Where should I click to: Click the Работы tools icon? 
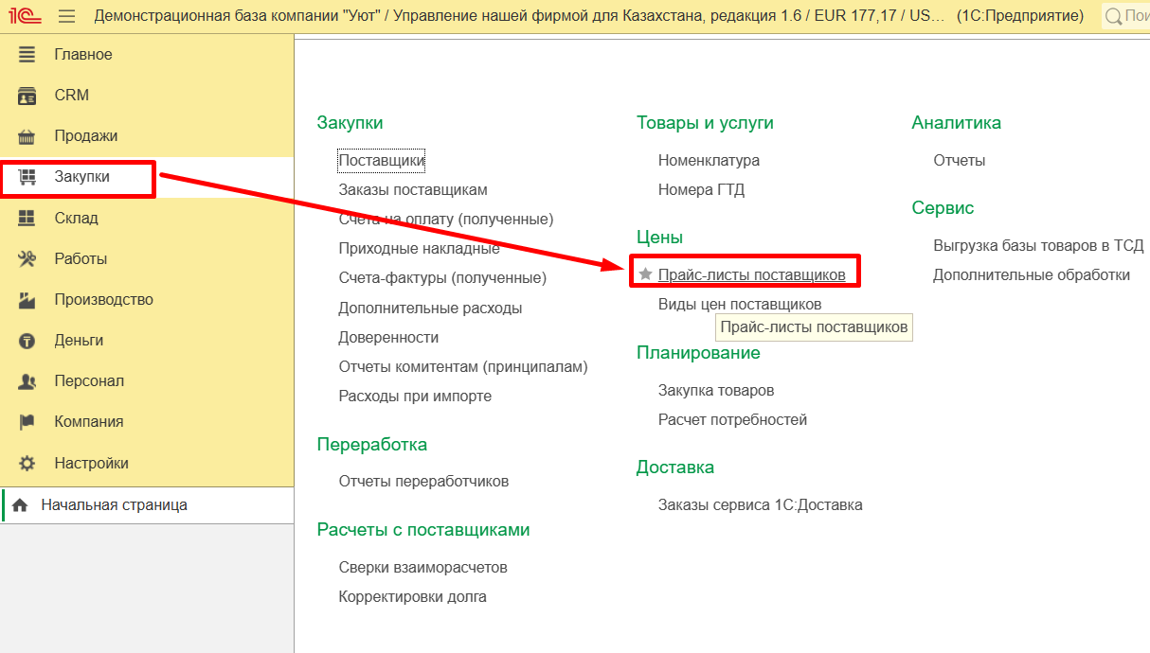[27, 259]
